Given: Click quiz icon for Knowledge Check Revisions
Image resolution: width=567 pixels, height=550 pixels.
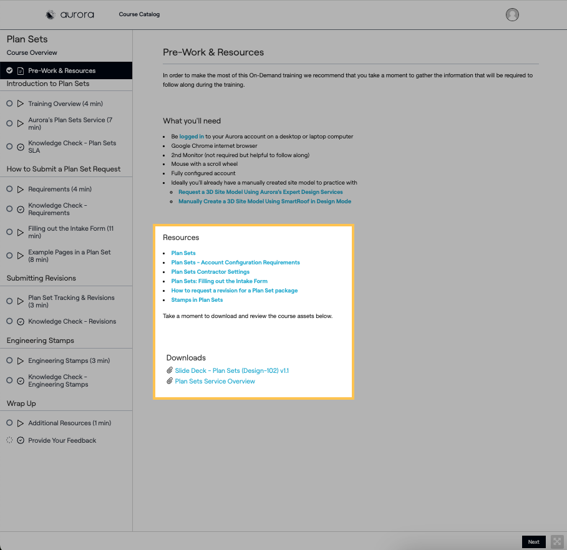Looking at the screenshot, I should pos(21,322).
